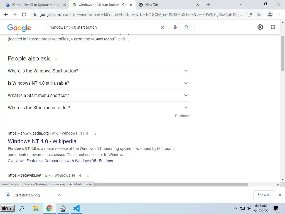Close the downloads bar
285x214 pixels.
click(x=280, y=195)
